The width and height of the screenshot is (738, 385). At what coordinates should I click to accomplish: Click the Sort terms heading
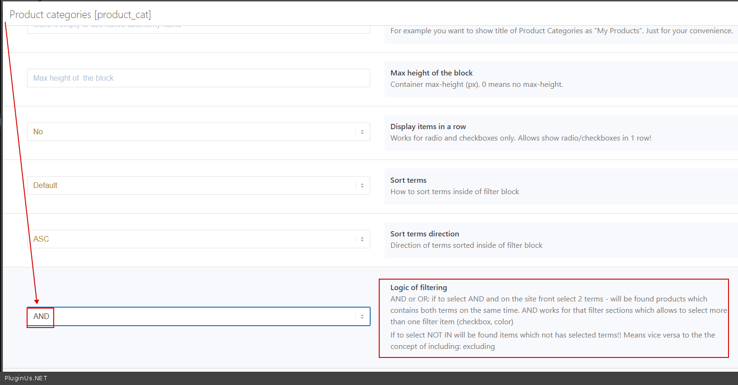[408, 180]
